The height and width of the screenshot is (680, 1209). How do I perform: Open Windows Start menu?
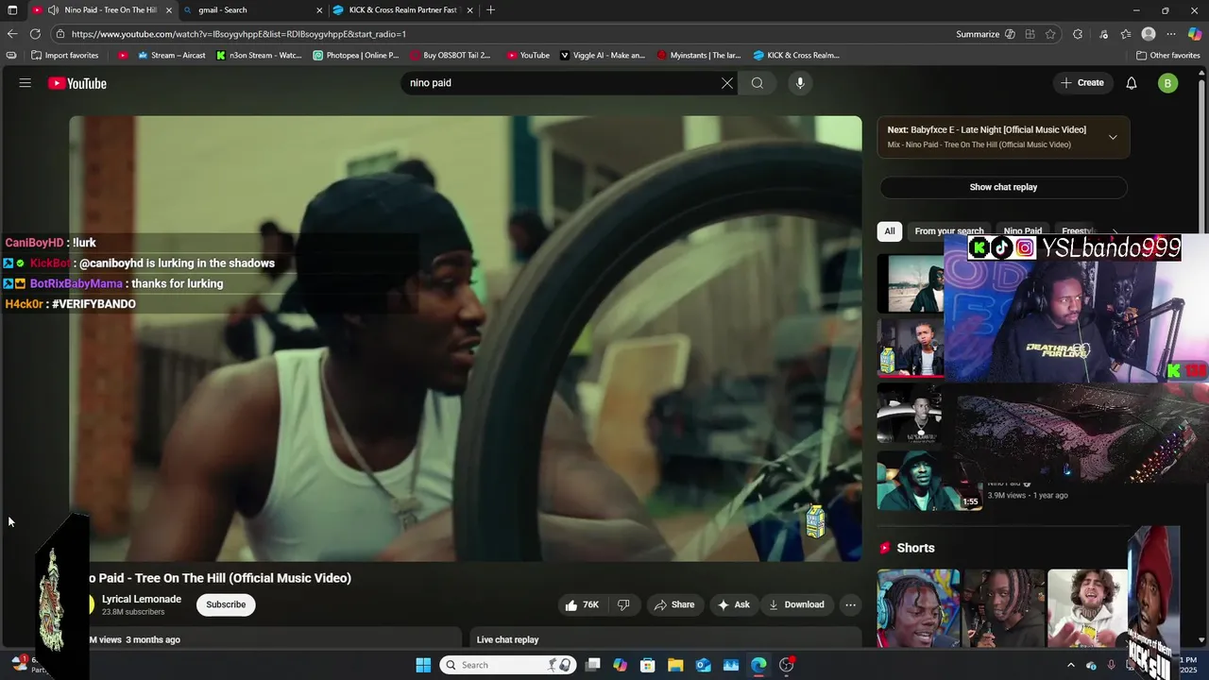(423, 665)
